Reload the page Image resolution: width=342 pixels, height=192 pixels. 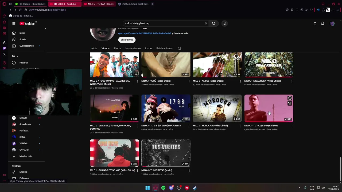(x=20, y=10)
